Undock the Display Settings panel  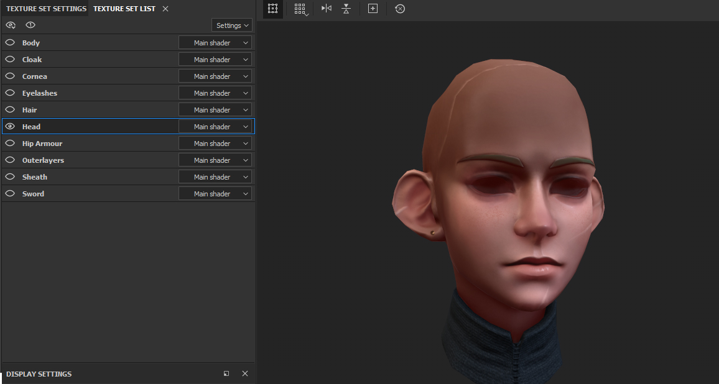point(226,373)
